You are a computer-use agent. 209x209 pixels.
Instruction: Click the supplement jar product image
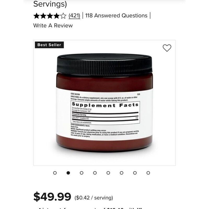tap(104, 103)
